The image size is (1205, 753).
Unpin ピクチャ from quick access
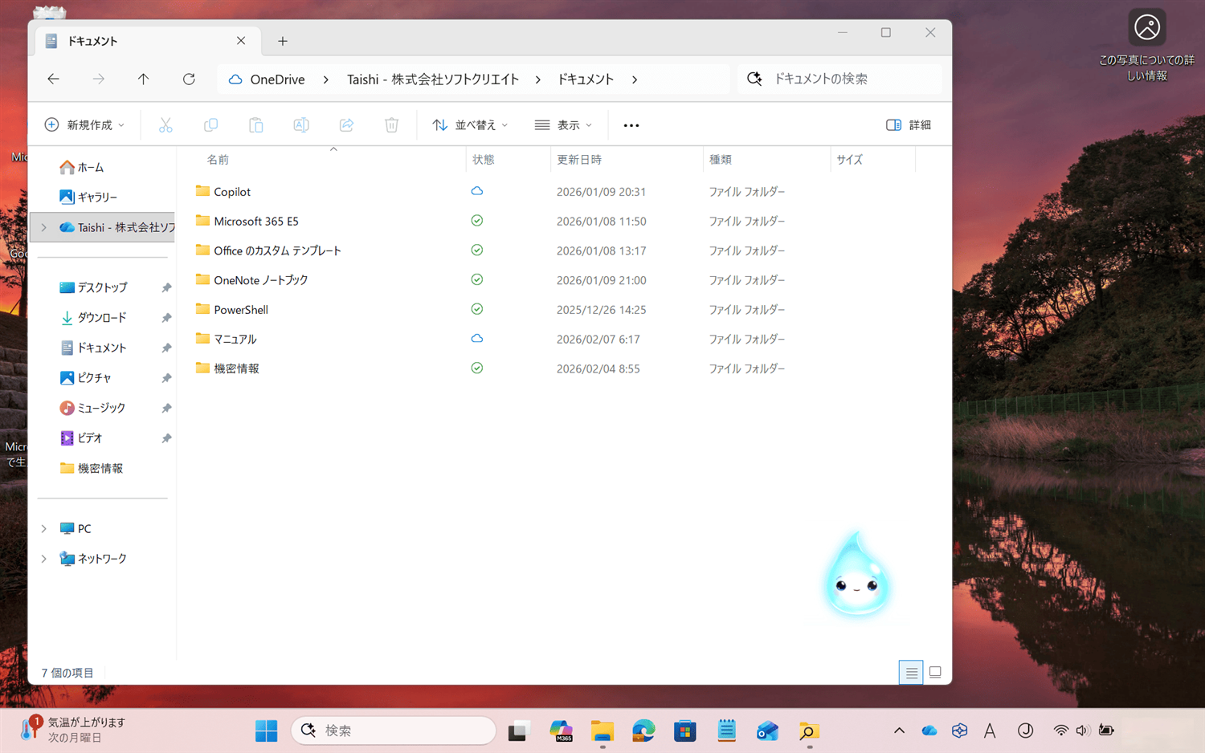(x=166, y=378)
